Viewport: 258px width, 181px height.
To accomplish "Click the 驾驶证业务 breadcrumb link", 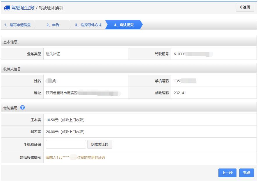I will [23, 8].
